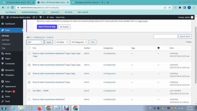The image size is (197, 111).
Task: Open Firefox from the Windows taskbar
Action: (40, 108)
